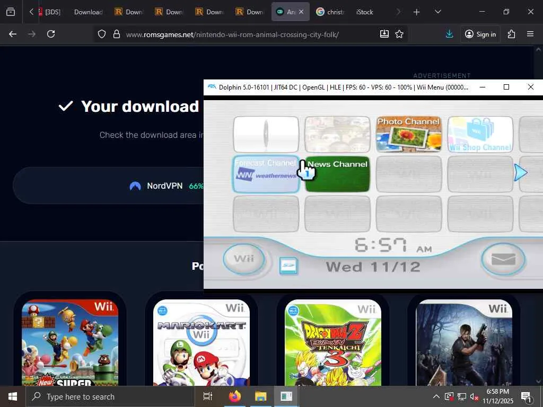Screen dimensions: 543x407
Task: Launch the Photo Channel
Action: click(x=409, y=134)
